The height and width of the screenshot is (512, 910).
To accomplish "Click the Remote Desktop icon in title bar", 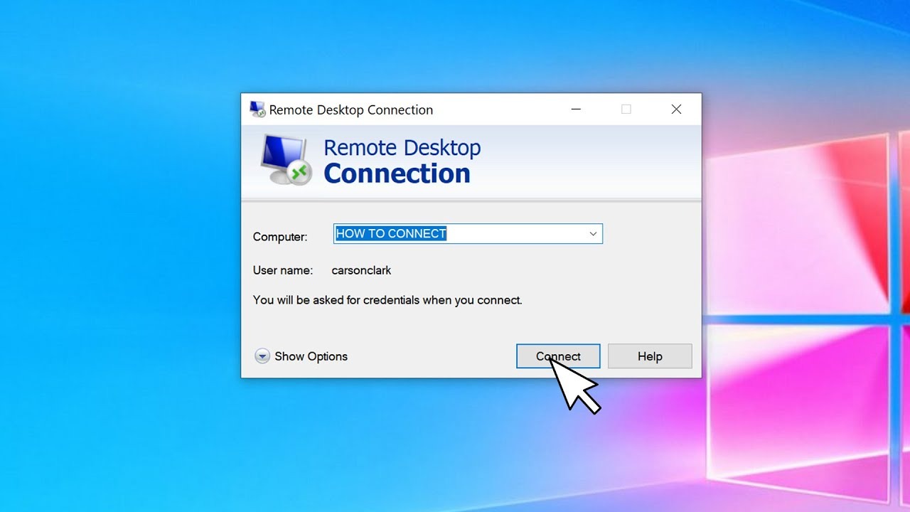I will coord(257,110).
